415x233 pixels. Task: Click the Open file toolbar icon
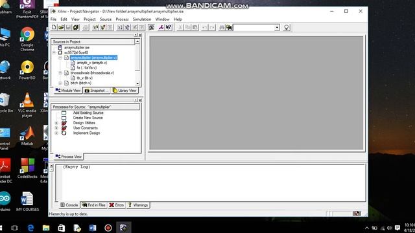click(x=61, y=27)
